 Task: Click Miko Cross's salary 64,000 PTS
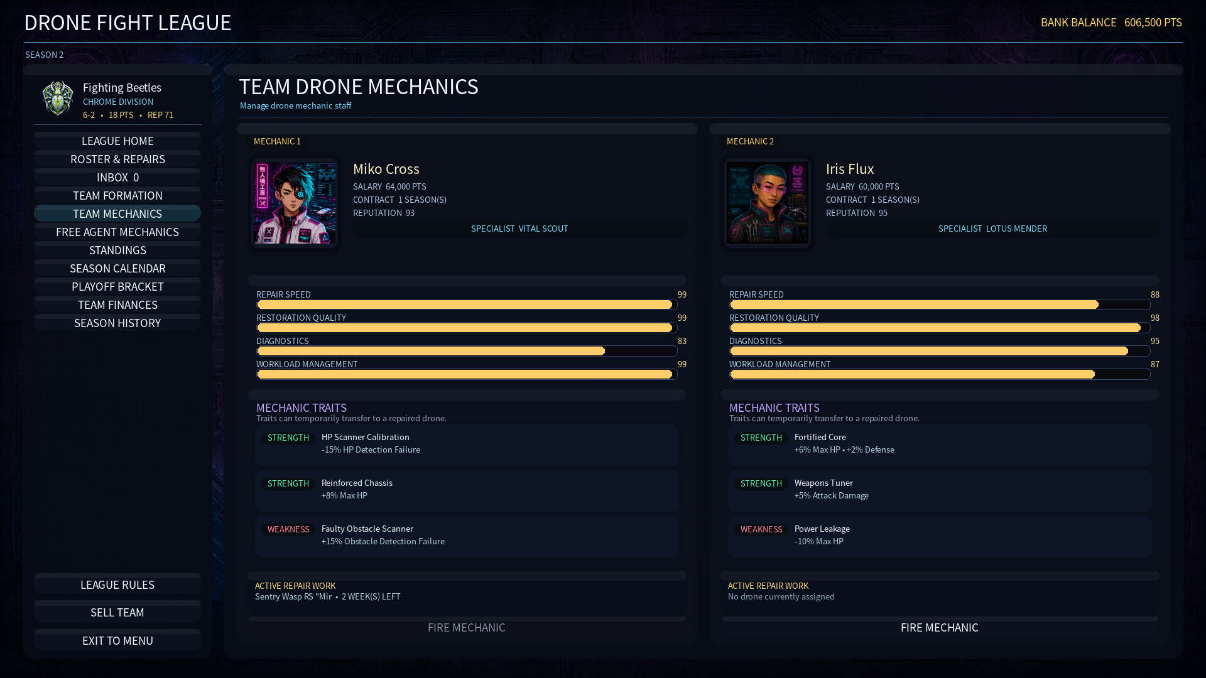point(389,186)
